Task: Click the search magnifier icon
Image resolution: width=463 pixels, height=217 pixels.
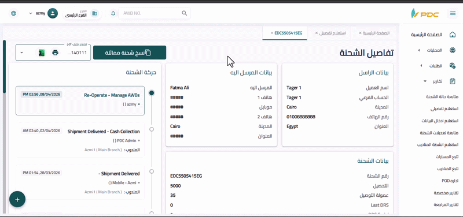Action: pyautogui.click(x=184, y=13)
